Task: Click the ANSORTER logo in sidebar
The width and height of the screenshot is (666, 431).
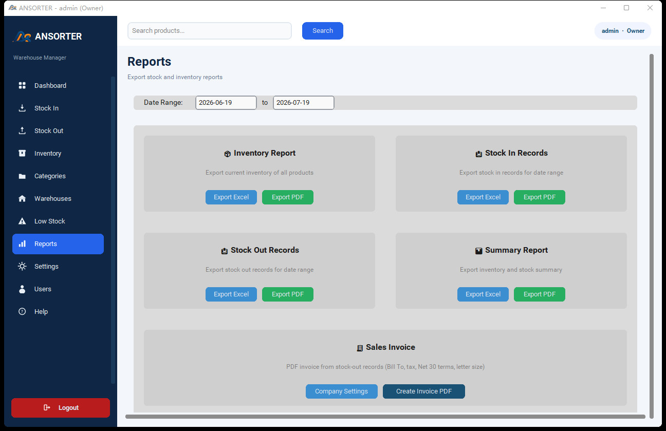Action: click(23, 36)
